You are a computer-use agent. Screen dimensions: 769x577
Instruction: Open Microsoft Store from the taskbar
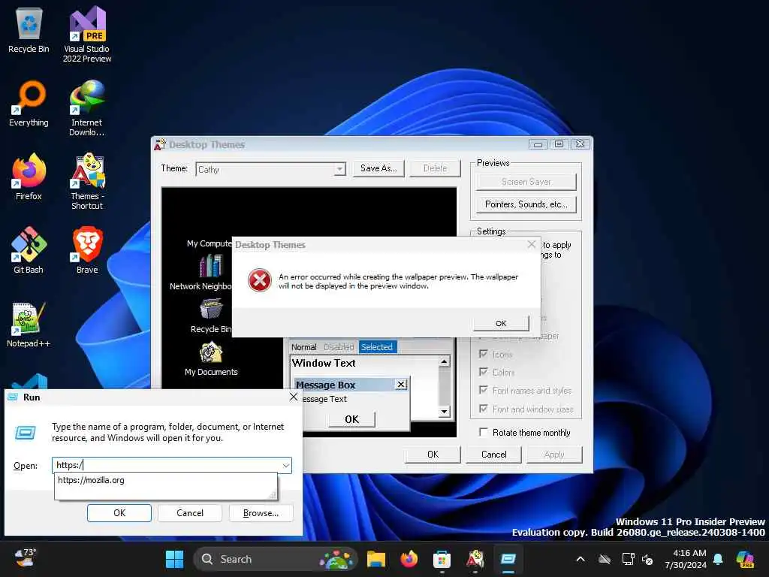[442, 559]
